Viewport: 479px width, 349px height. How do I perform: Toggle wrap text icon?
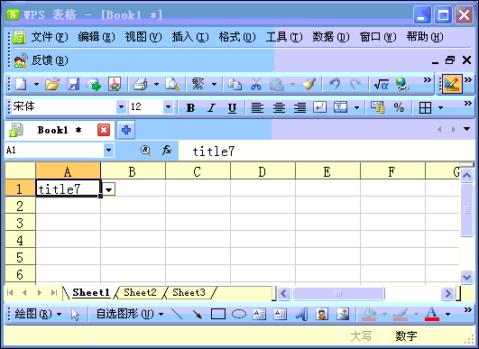[x=320, y=107]
